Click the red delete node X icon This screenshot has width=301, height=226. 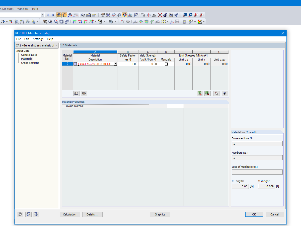coord(160,15)
